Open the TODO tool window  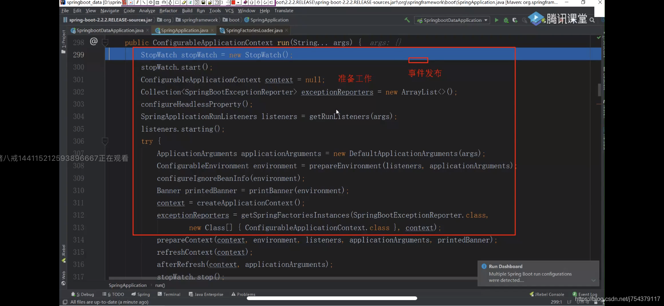pos(113,295)
